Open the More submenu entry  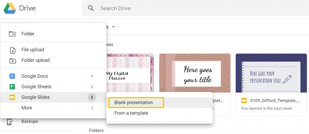[27, 108]
